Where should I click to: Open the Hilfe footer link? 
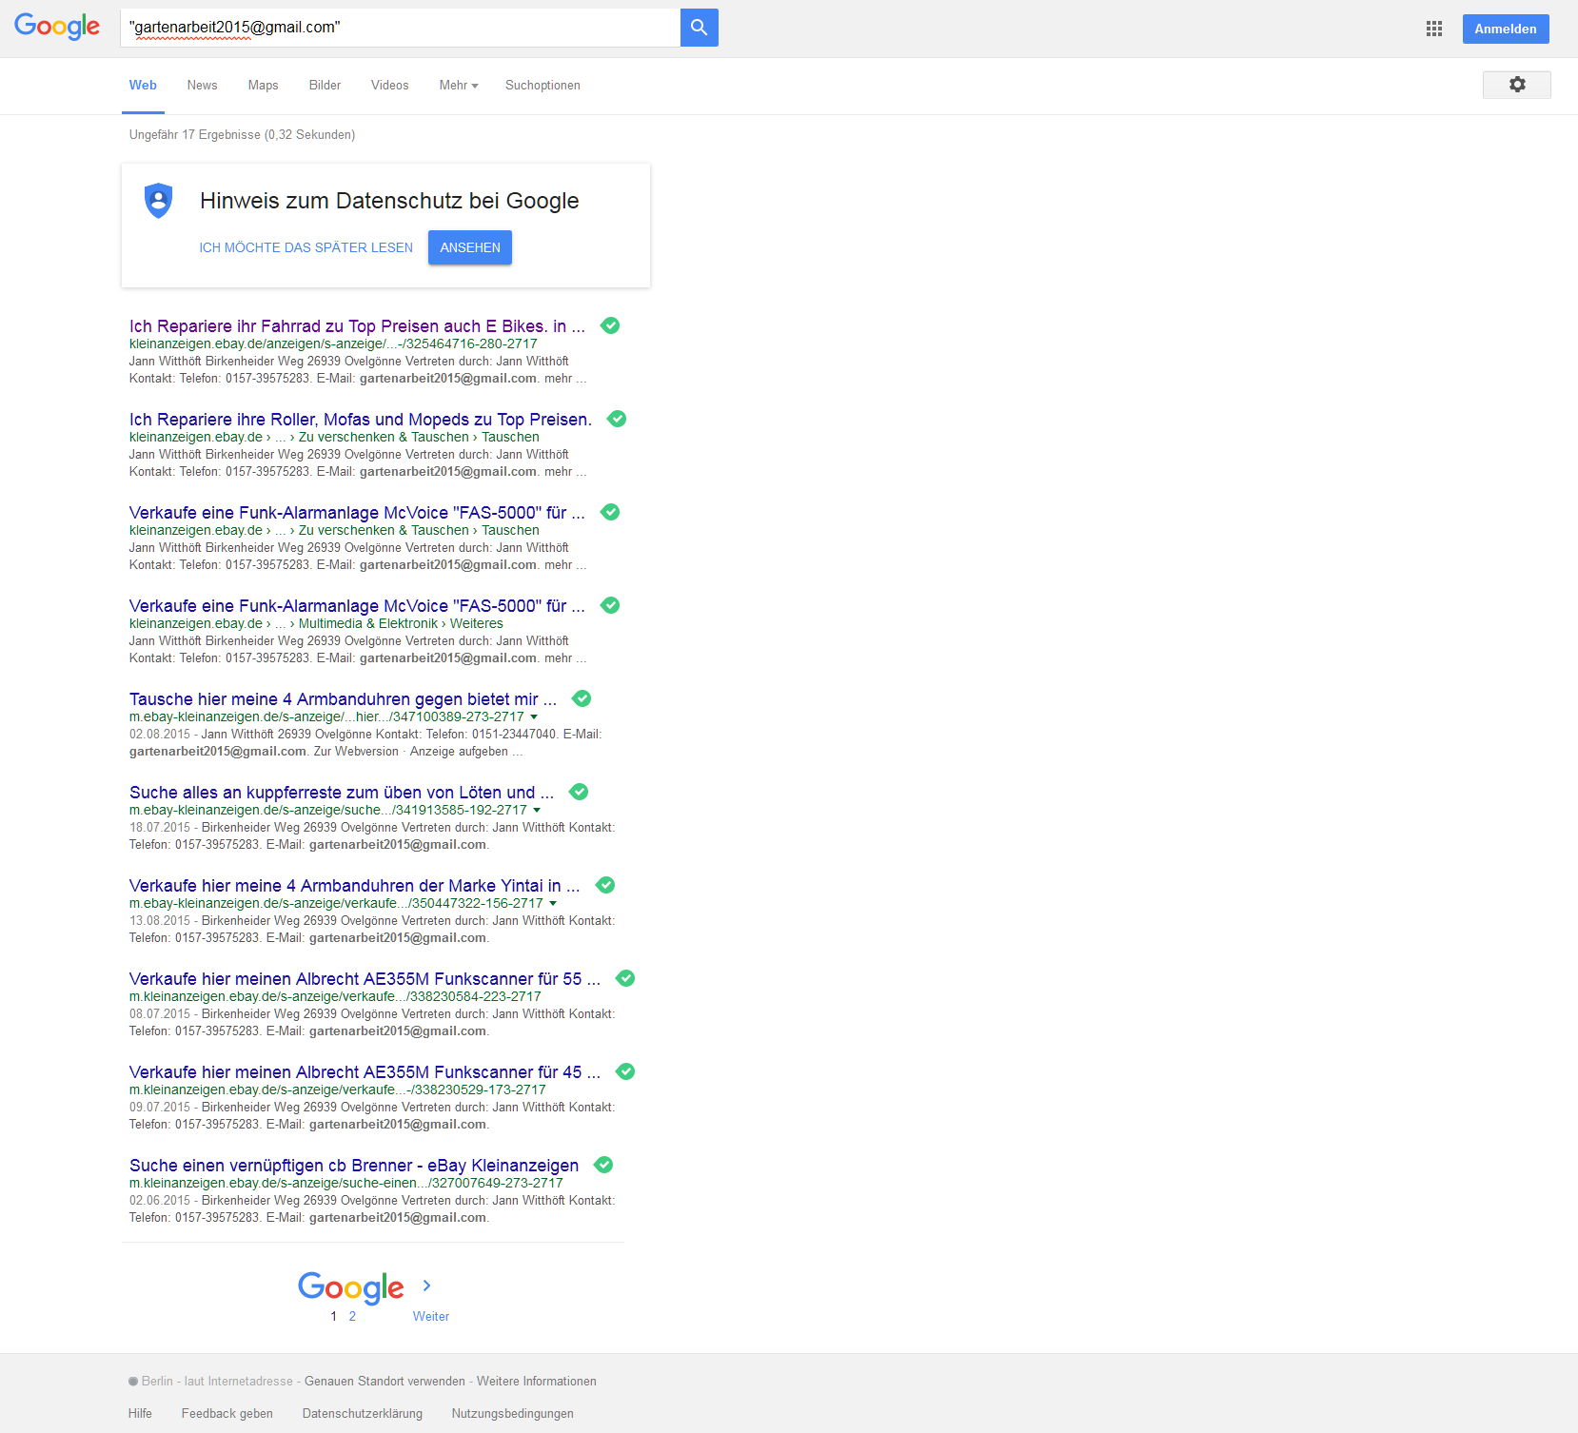pyautogui.click(x=140, y=1414)
